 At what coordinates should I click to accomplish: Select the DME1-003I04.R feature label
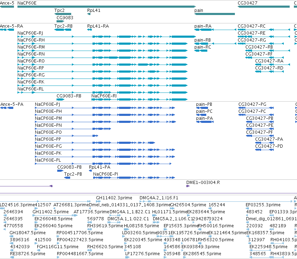click(x=203, y=183)
